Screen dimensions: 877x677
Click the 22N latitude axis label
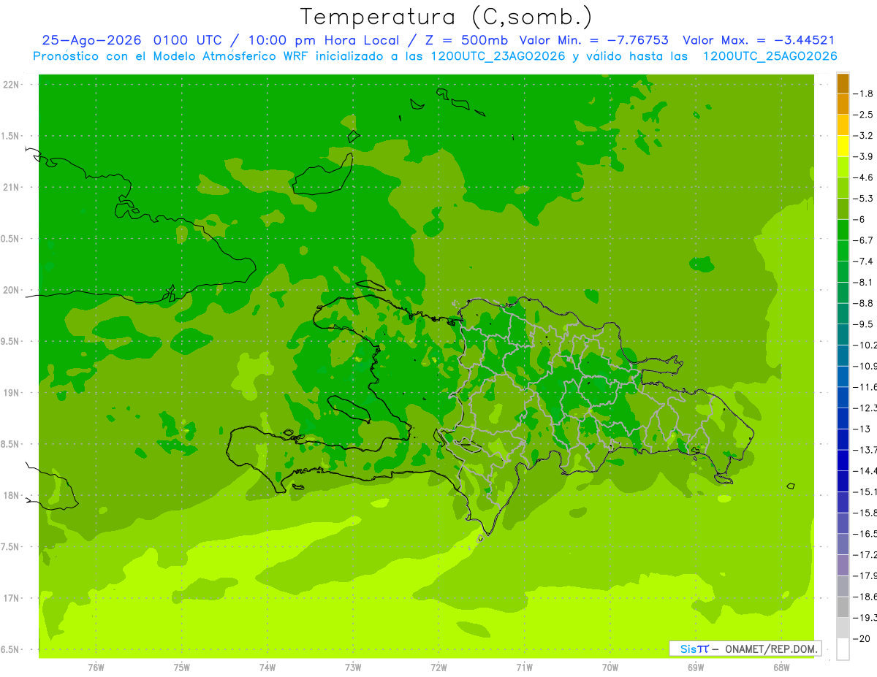click(x=11, y=84)
